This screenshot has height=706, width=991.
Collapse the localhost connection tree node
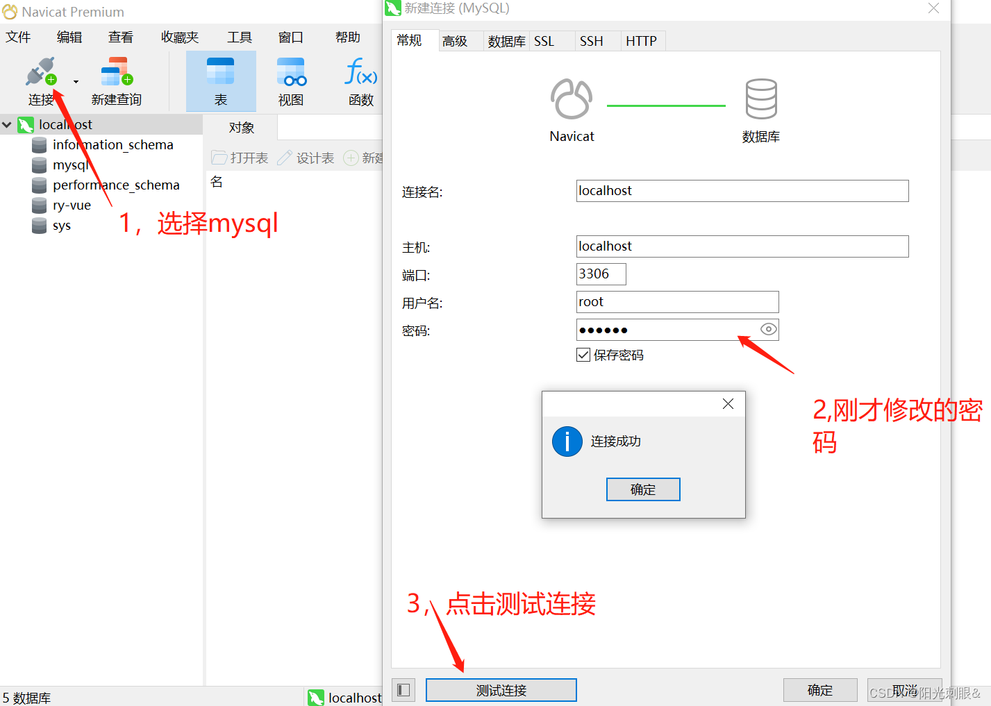click(7, 125)
